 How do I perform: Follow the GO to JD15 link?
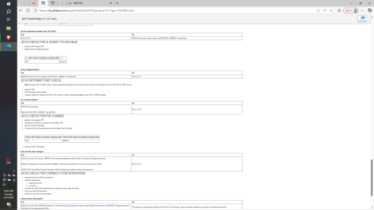pyautogui.click(x=139, y=110)
